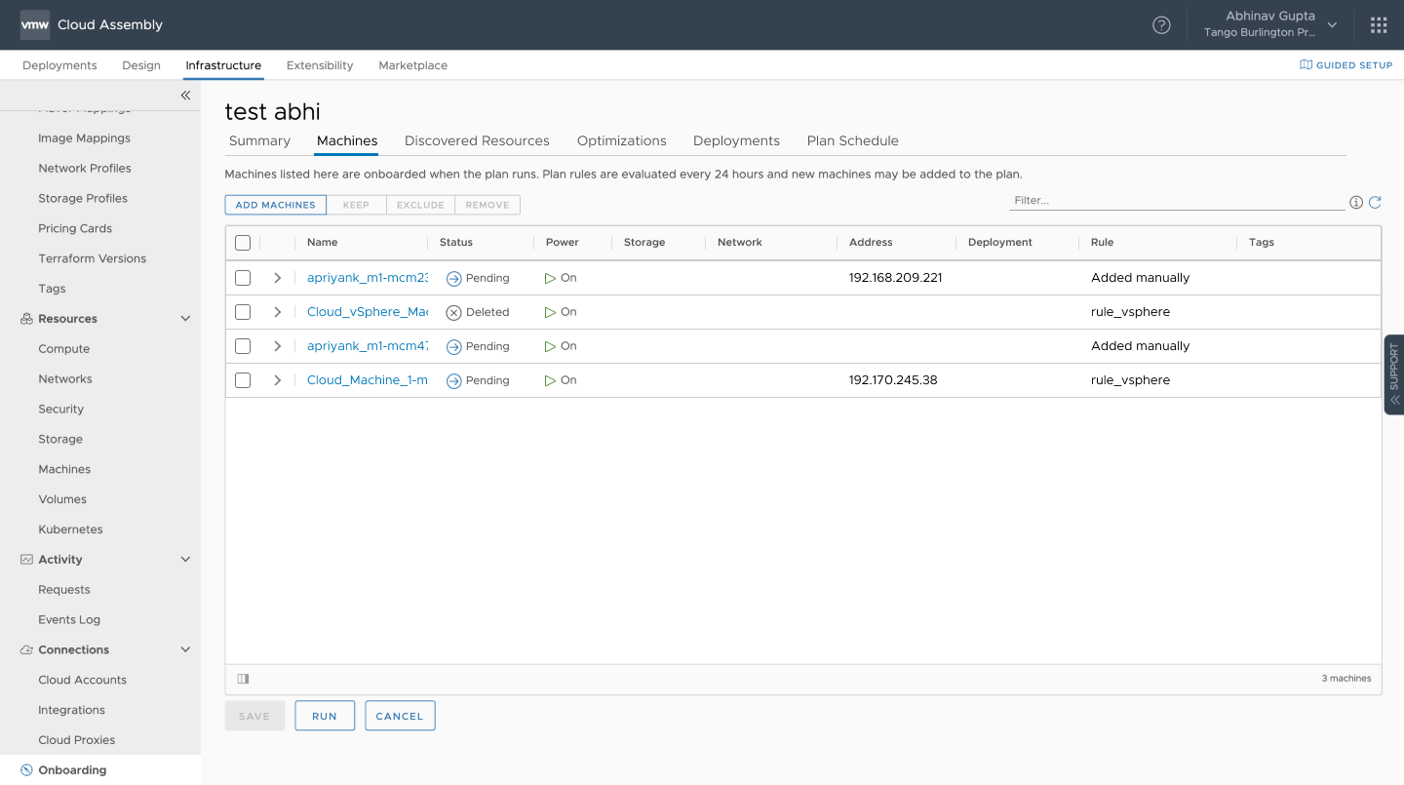
Task: Open the plan's Deployments tab
Action: [736, 140]
